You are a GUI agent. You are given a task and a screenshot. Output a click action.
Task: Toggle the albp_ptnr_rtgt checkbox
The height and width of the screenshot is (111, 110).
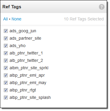click(x=6, y=90)
